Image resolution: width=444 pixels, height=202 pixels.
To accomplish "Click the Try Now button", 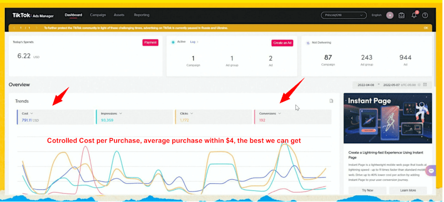I will click(367, 190).
